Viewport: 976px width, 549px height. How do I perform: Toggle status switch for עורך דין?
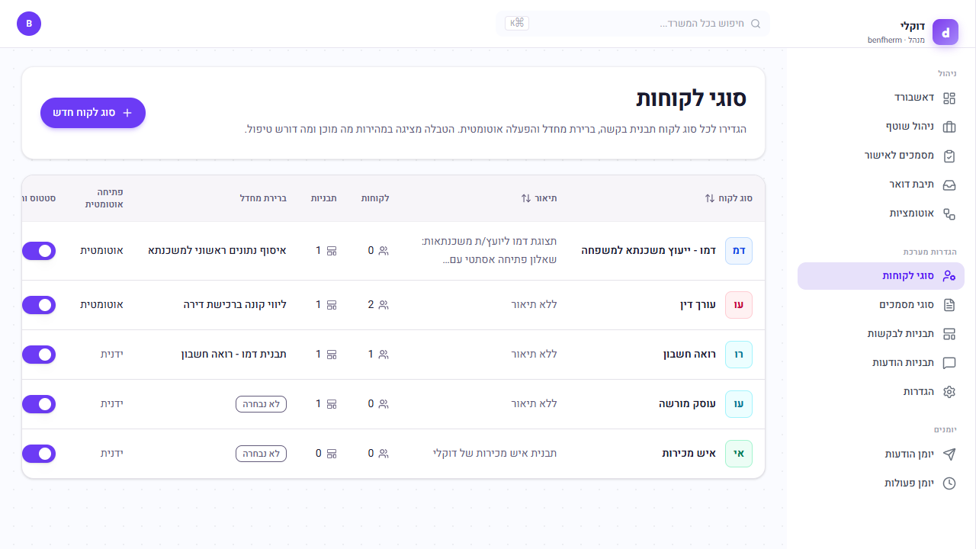[x=39, y=305]
